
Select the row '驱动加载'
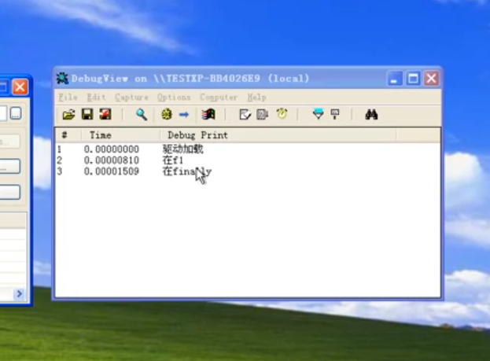tap(248, 149)
